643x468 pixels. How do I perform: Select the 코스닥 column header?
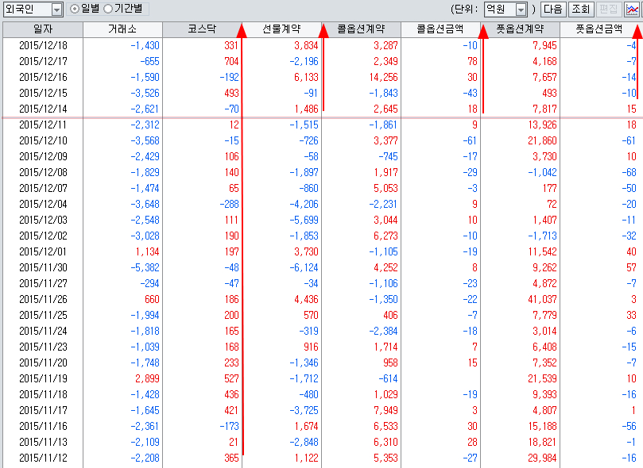pos(202,29)
